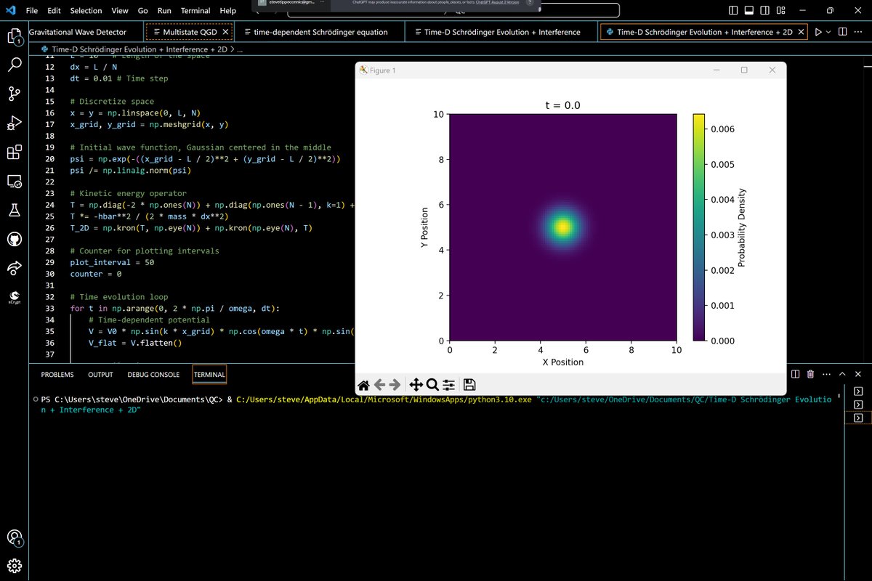
Task: Select the matplotlib Zoom magnifier tool
Action: coord(432,385)
